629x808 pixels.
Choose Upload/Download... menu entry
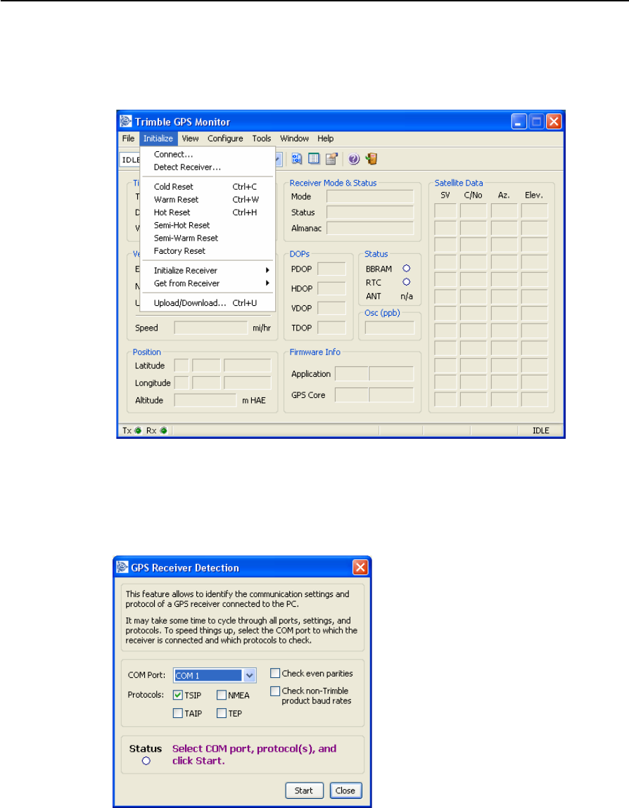point(208,303)
